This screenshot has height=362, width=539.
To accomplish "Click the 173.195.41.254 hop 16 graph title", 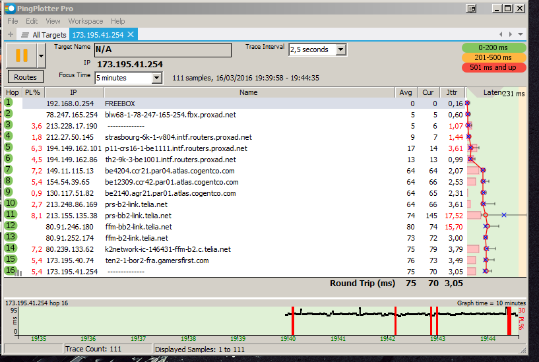I will [x=36, y=303].
